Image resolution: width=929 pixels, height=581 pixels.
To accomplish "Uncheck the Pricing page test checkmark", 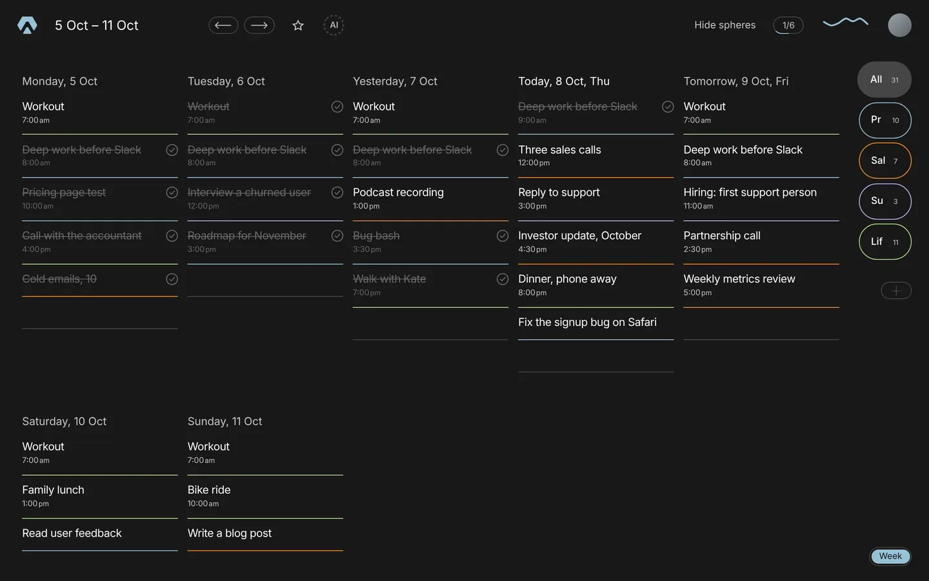I will point(172,192).
